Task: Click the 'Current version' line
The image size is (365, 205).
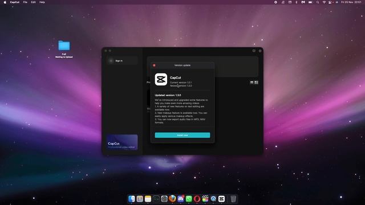Action: pyautogui.click(x=181, y=83)
